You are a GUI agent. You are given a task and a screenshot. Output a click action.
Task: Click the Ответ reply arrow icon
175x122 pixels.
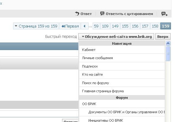coord(77,14)
